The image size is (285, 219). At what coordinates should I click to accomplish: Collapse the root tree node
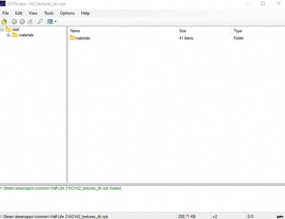pyautogui.click(x=2, y=30)
